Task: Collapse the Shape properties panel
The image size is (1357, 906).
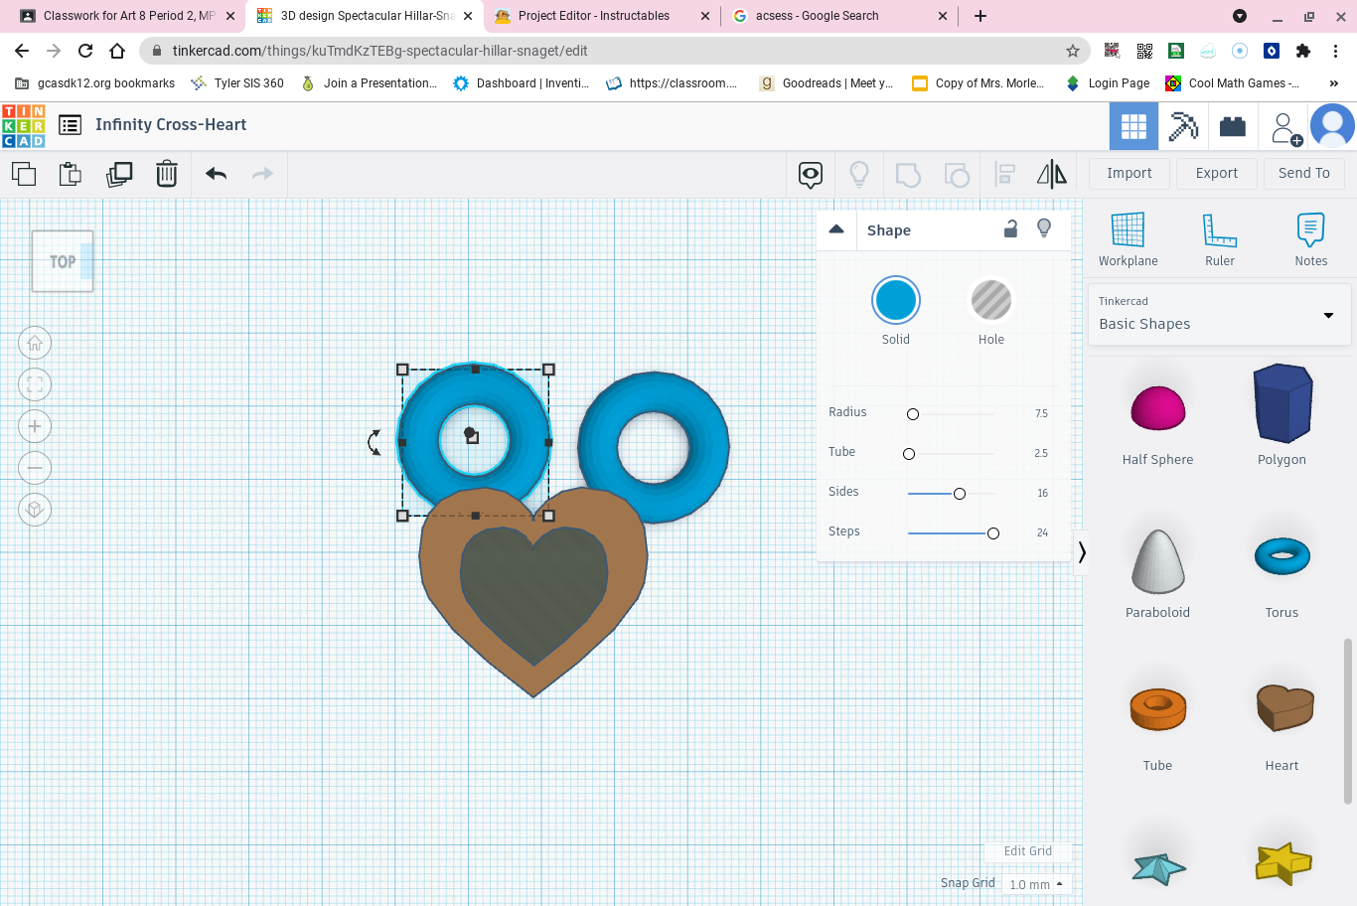Action: click(836, 228)
